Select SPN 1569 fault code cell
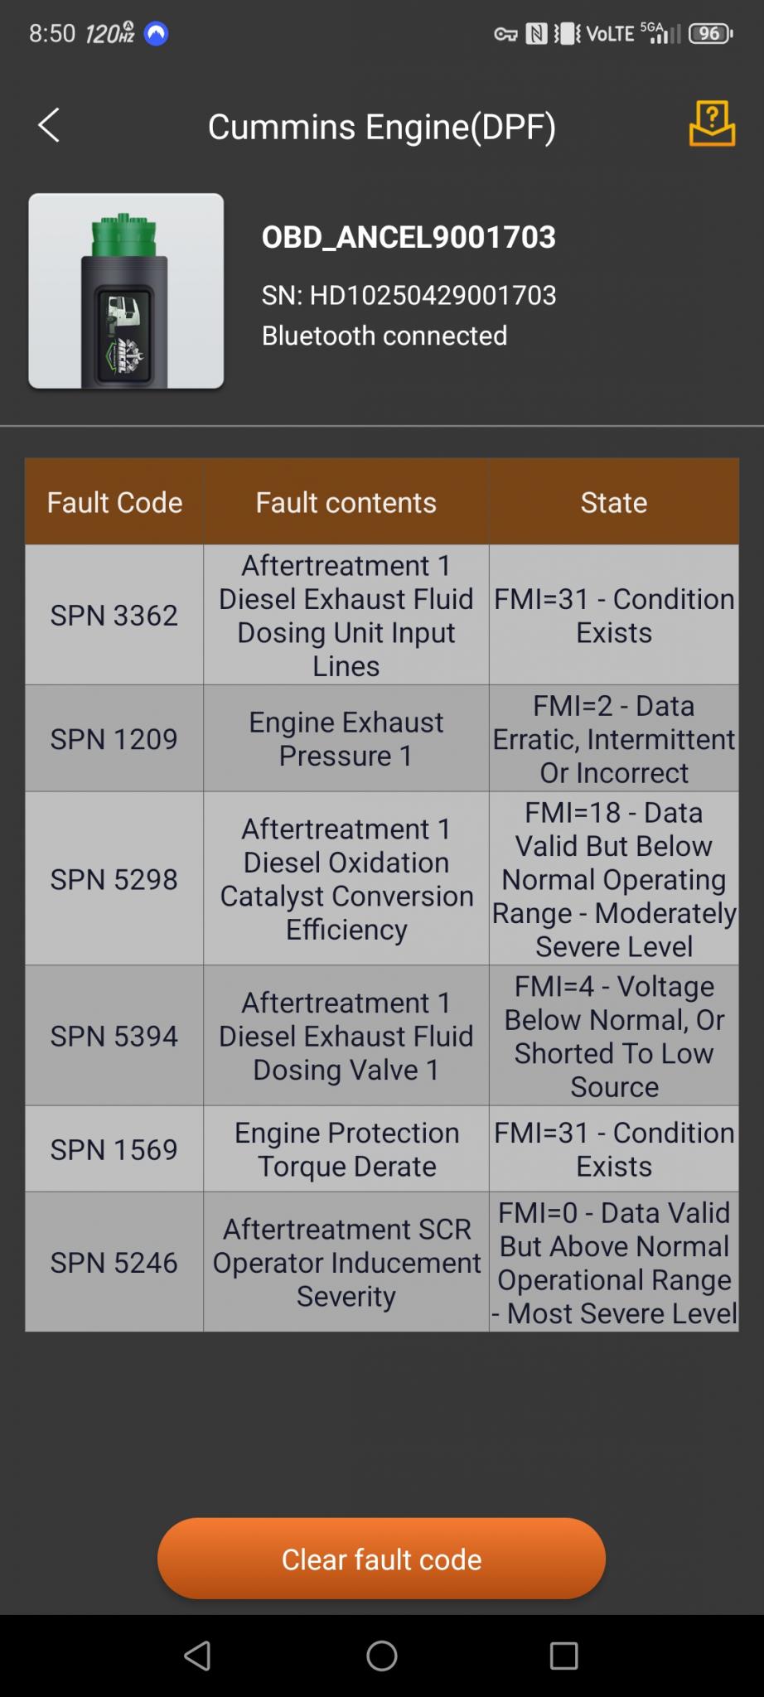The height and width of the screenshot is (1697, 764). tap(114, 1149)
